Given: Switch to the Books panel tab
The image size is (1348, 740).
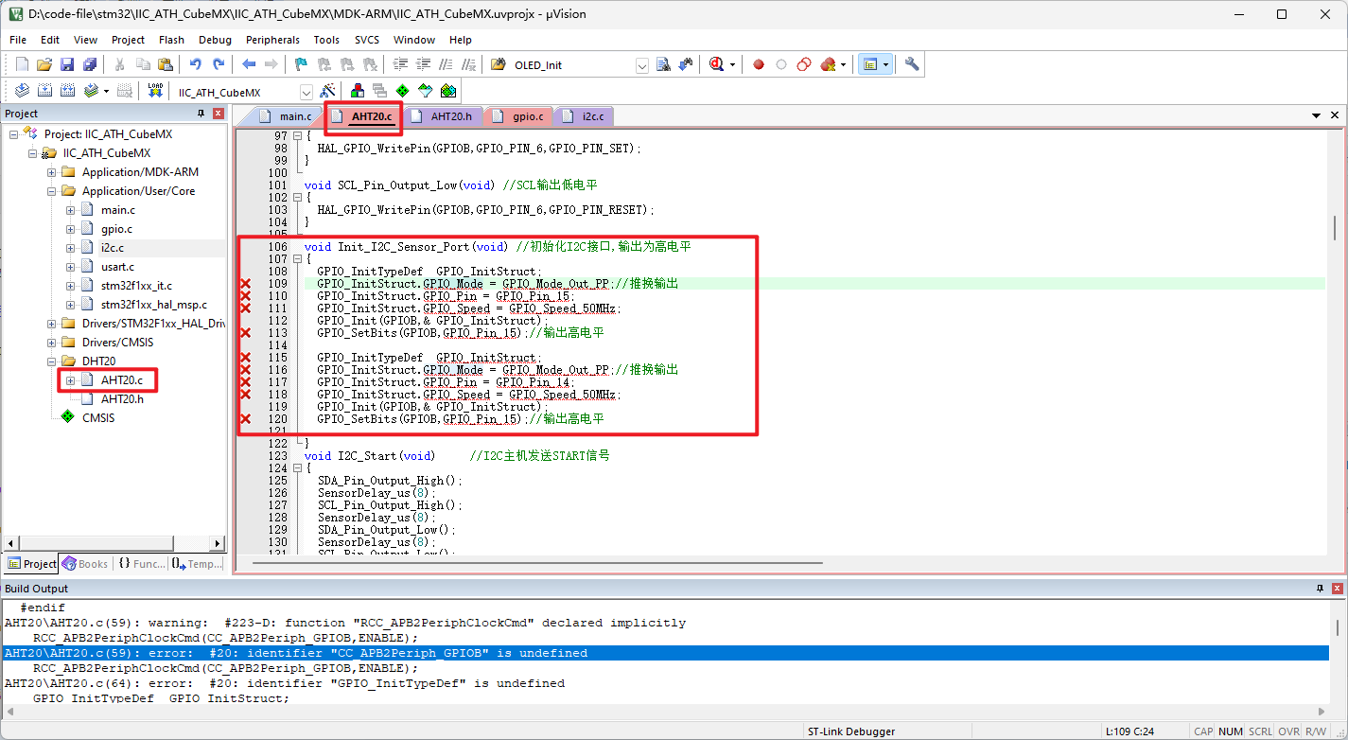Looking at the screenshot, I should [x=85, y=564].
